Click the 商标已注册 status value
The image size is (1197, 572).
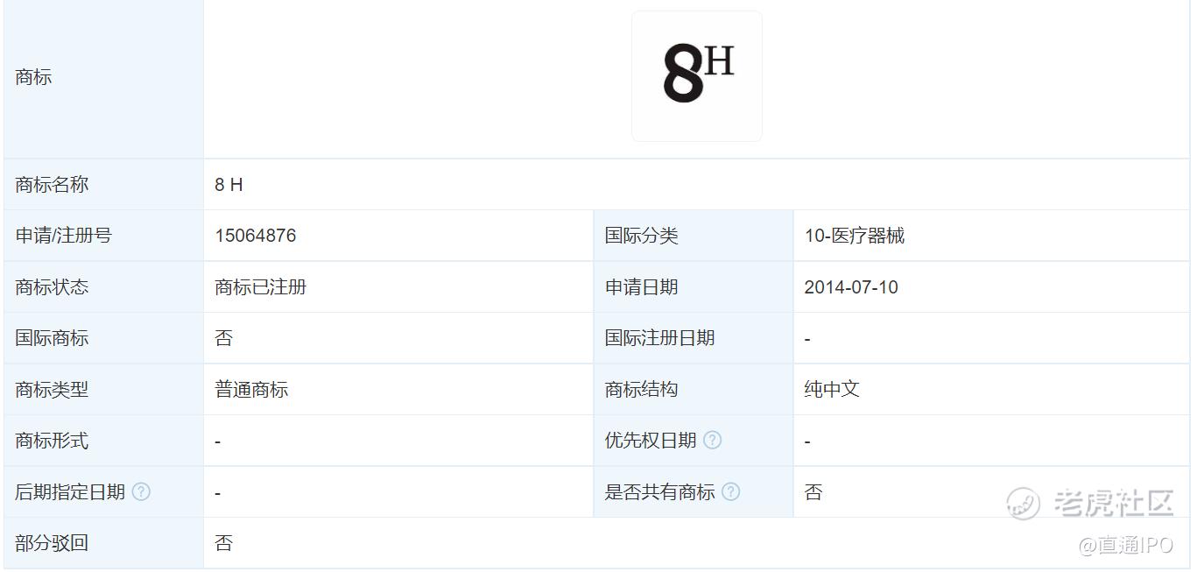(261, 287)
